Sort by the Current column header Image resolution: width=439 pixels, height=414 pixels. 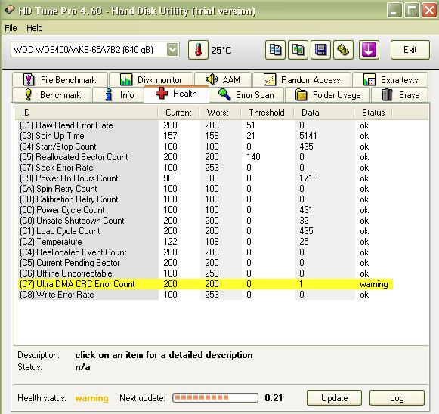[x=178, y=113]
